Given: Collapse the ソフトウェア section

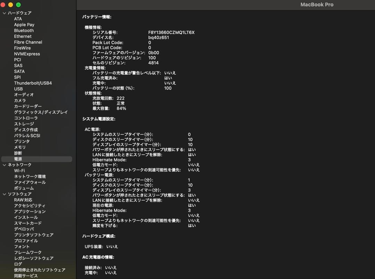Looking at the screenshot, I should pos(4,194).
